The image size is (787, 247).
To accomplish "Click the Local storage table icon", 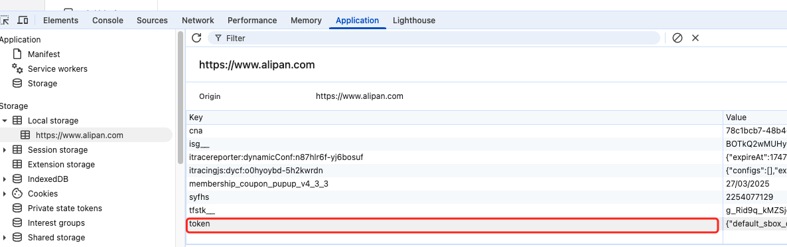I will pos(17,120).
